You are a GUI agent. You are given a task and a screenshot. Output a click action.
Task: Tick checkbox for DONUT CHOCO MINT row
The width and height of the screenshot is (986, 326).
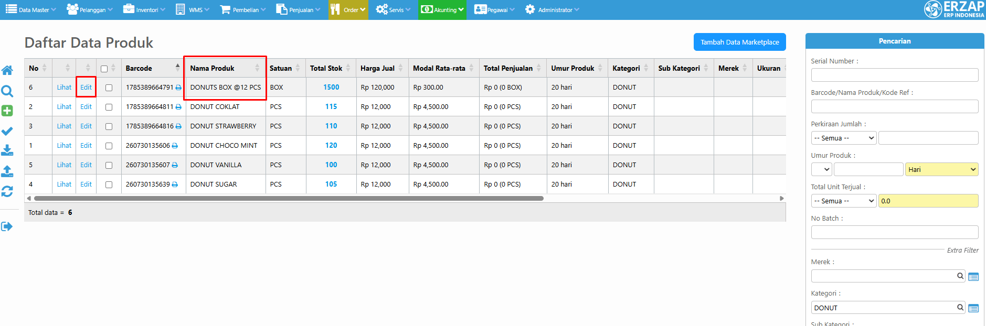click(x=109, y=146)
